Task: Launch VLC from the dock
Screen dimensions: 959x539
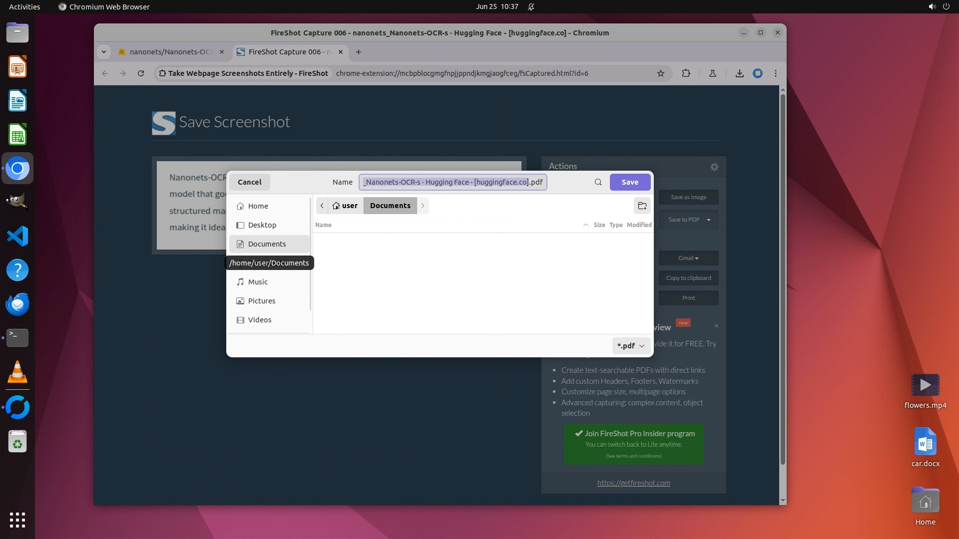Action: tap(17, 372)
